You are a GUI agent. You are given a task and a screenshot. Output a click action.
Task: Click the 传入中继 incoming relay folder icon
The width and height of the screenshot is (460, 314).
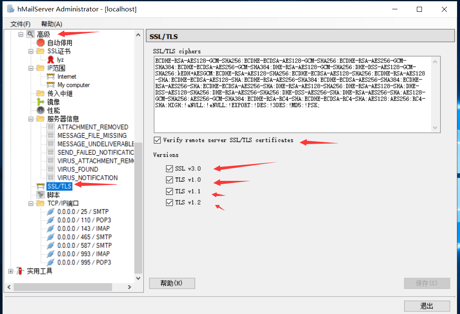[40, 93]
